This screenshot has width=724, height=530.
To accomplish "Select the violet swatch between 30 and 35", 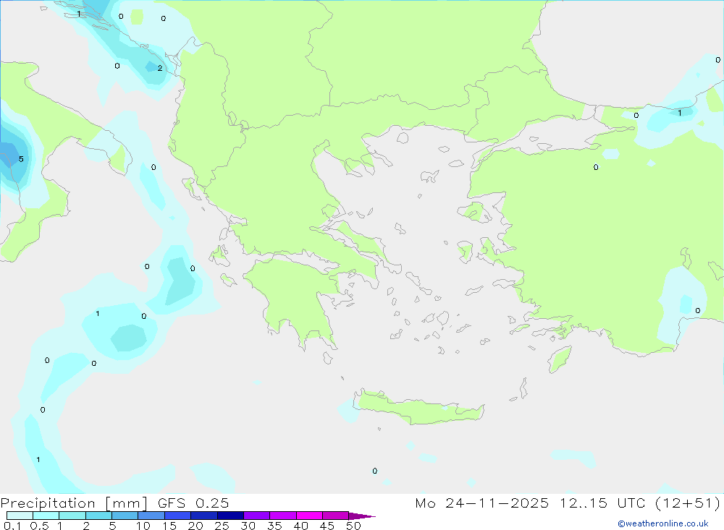I will 257,516.
